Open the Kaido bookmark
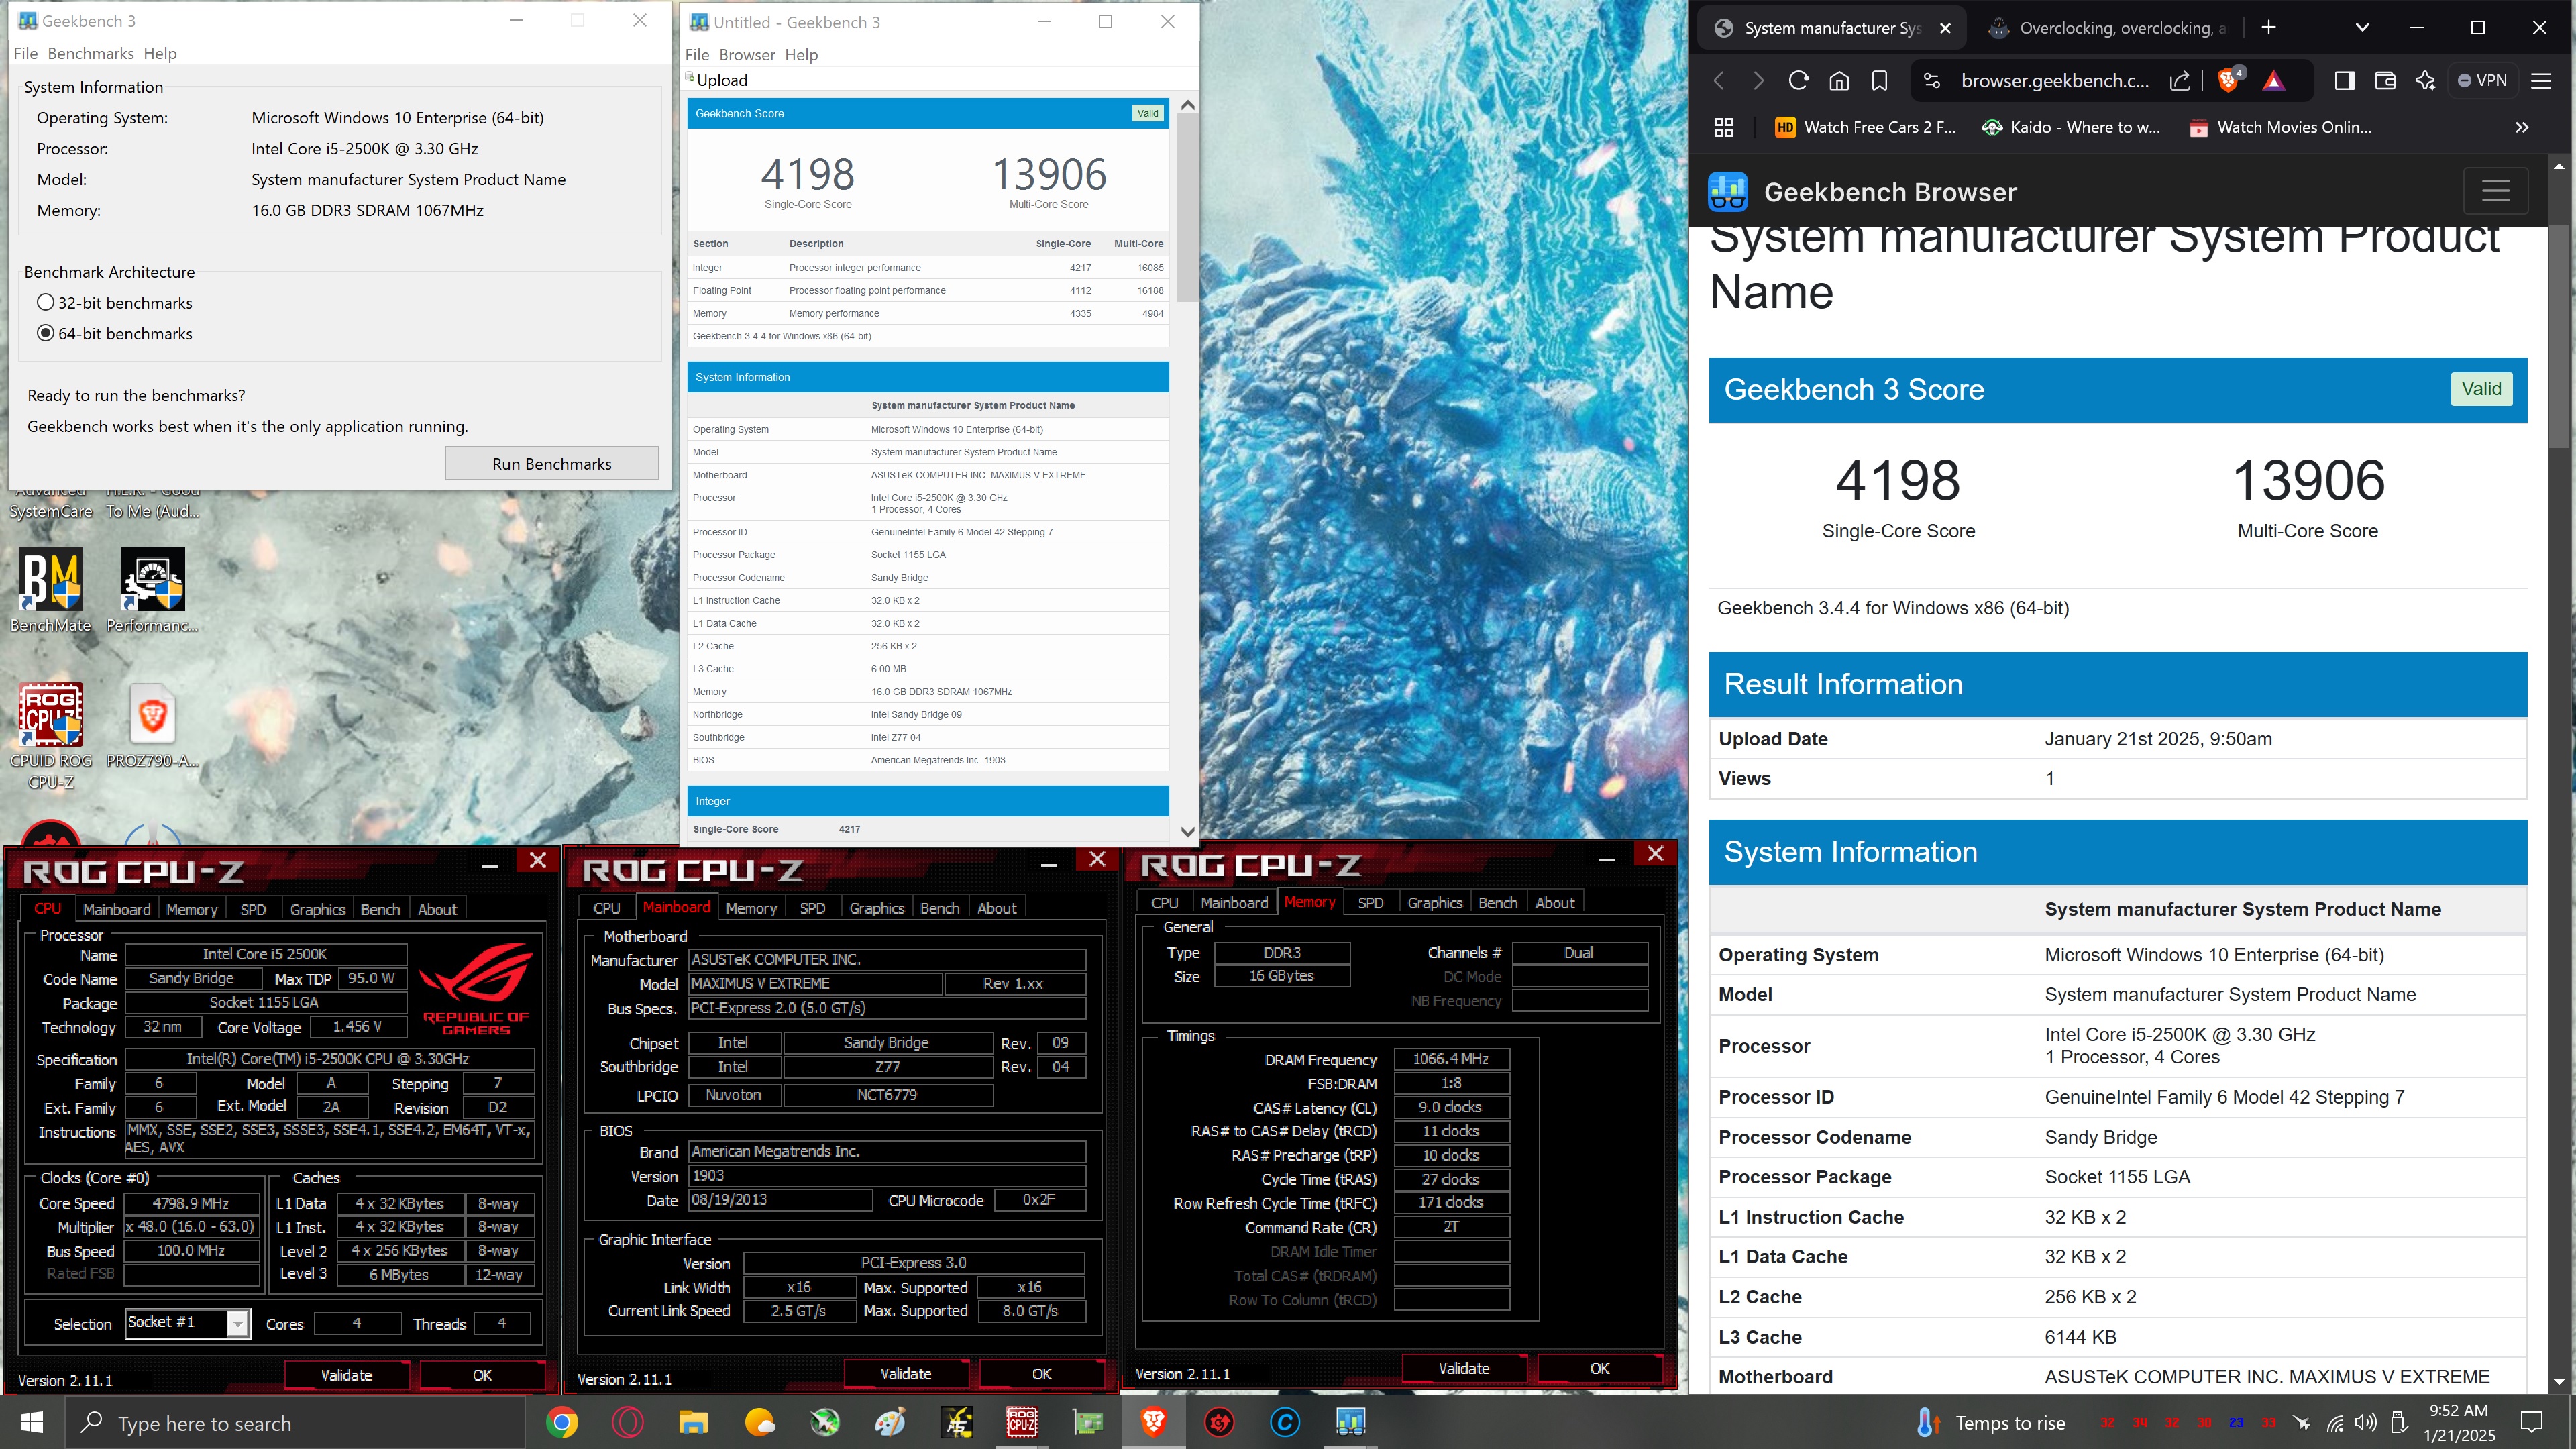The width and height of the screenshot is (2576, 1449). (2071, 127)
